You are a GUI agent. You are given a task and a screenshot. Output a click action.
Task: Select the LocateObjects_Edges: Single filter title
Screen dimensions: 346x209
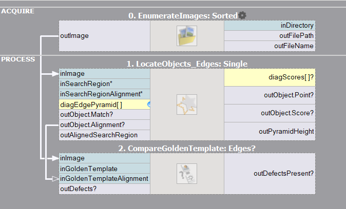tap(187, 64)
